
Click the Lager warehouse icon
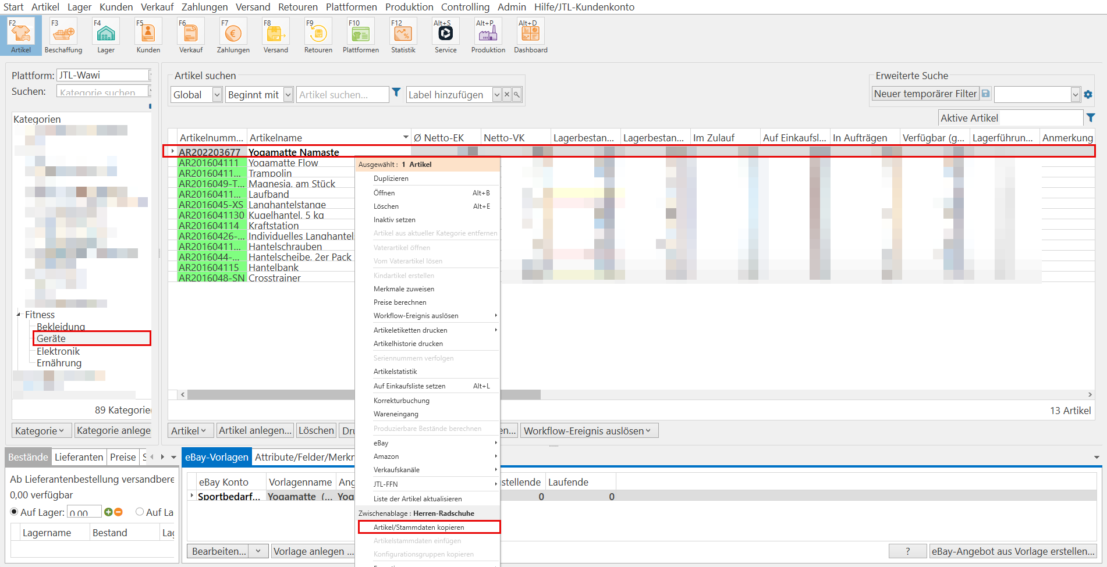tap(106, 35)
